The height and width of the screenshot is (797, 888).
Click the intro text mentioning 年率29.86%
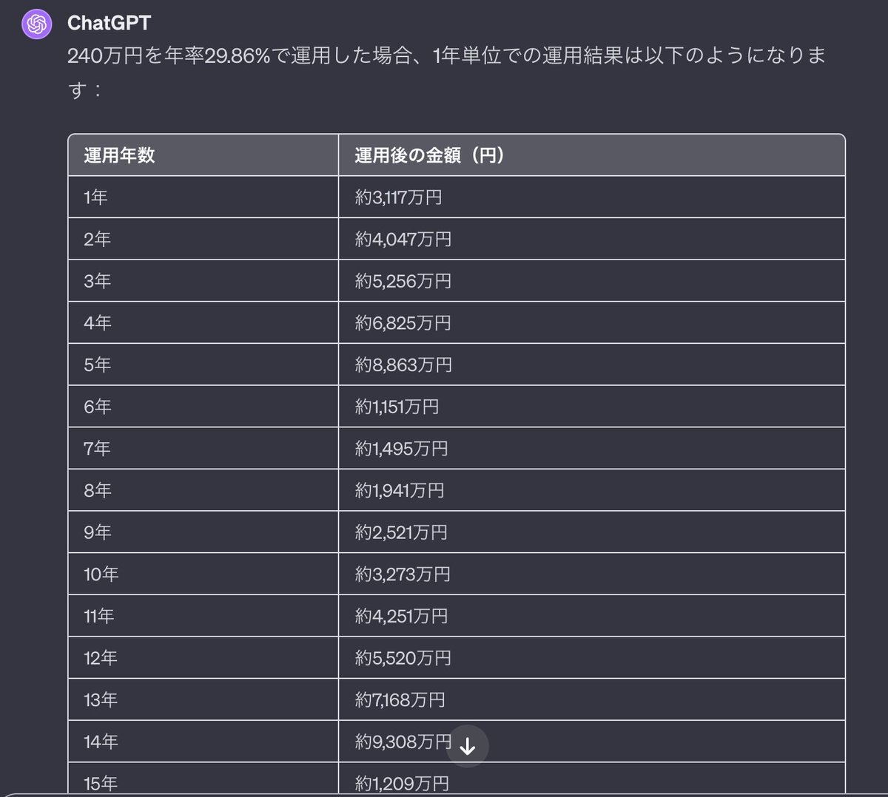(444, 56)
